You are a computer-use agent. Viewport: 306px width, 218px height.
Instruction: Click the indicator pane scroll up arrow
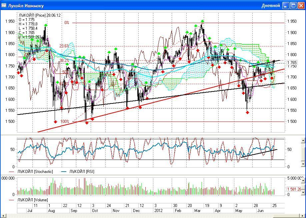point(303,140)
